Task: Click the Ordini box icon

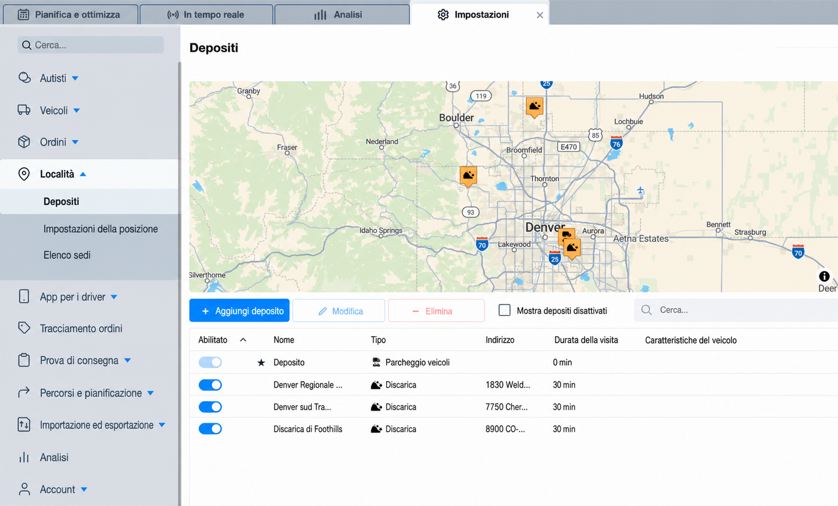Action: click(x=24, y=142)
